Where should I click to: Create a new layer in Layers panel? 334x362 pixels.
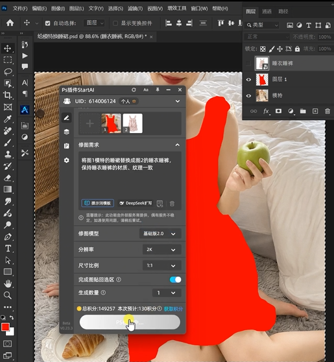click(315, 112)
